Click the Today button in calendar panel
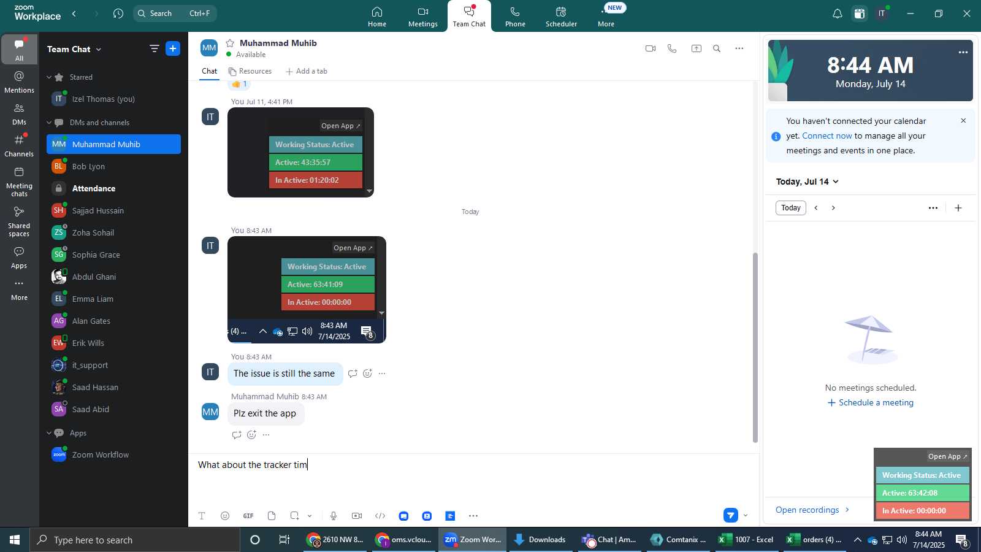Screen dimensions: 981x552 [x=791, y=208]
